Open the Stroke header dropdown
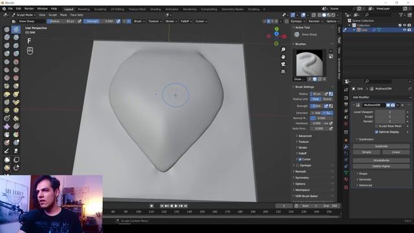Viewport: 414px width, 233px height. tap(171, 21)
